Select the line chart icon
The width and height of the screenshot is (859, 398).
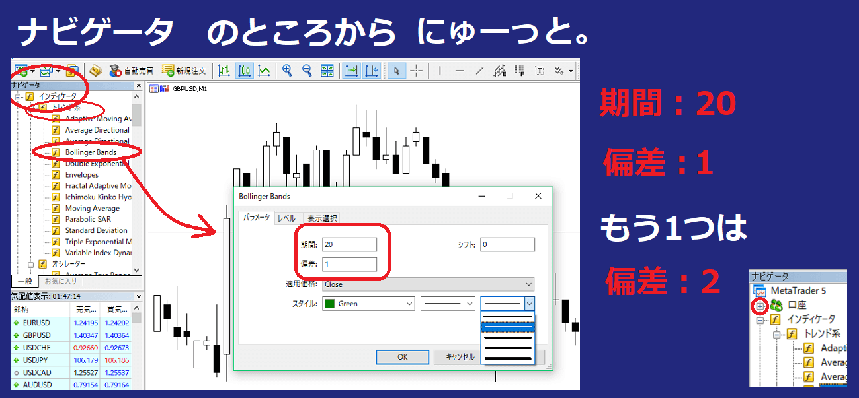[x=264, y=71]
